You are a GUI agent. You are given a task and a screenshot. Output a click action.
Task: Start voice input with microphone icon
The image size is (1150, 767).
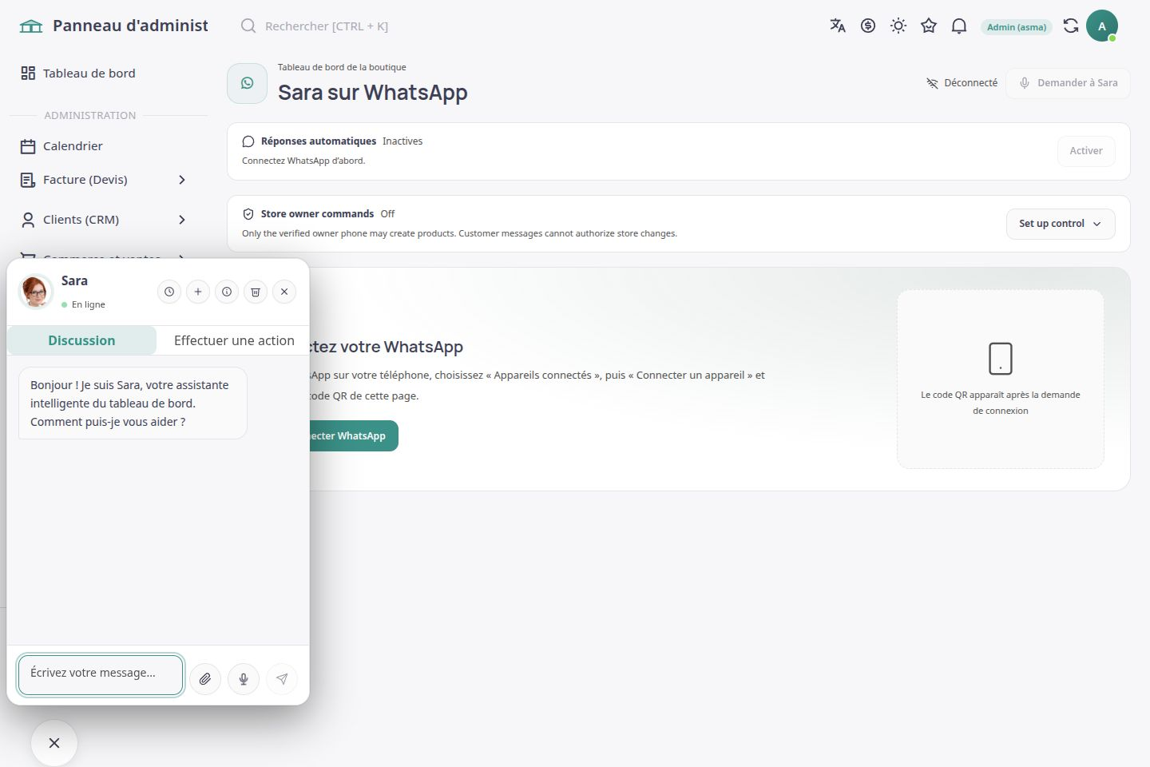[x=244, y=679]
